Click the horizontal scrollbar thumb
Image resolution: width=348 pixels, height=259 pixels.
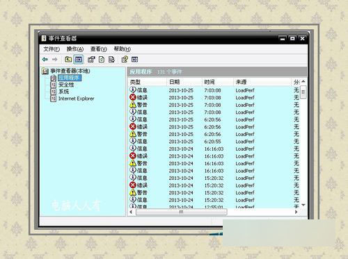pyautogui.click(x=181, y=212)
